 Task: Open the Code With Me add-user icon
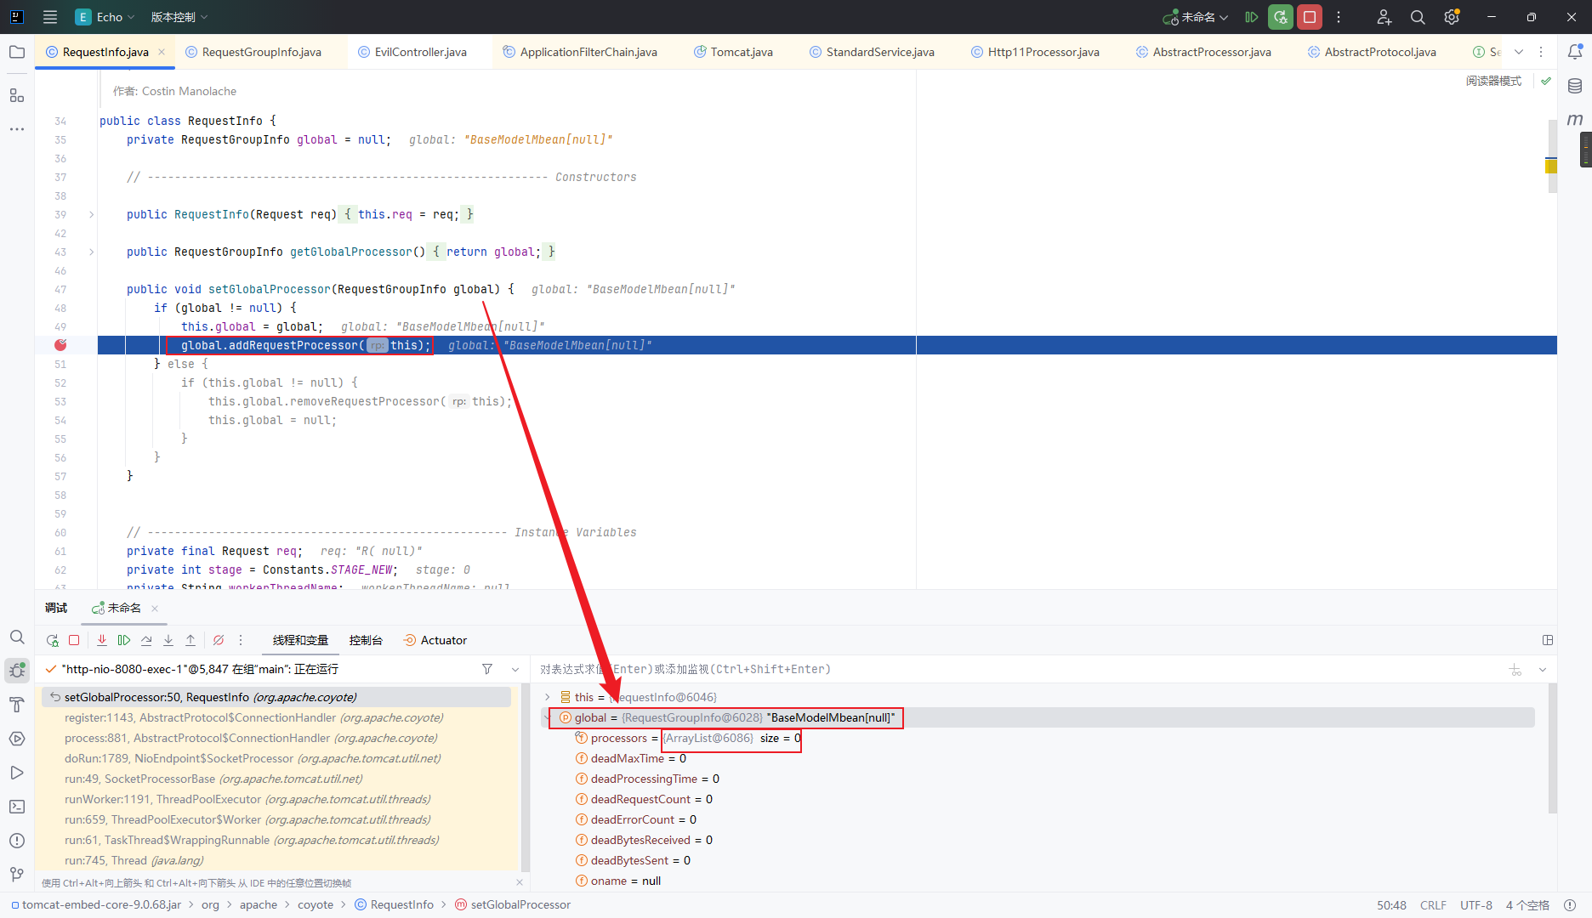pyautogui.click(x=1384, y=17)
